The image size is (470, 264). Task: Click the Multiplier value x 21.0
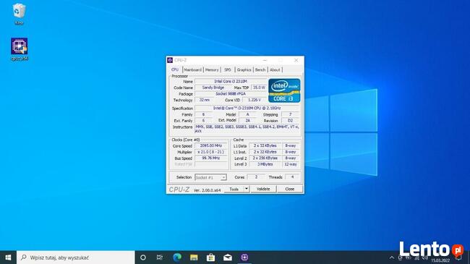[211, 152]
